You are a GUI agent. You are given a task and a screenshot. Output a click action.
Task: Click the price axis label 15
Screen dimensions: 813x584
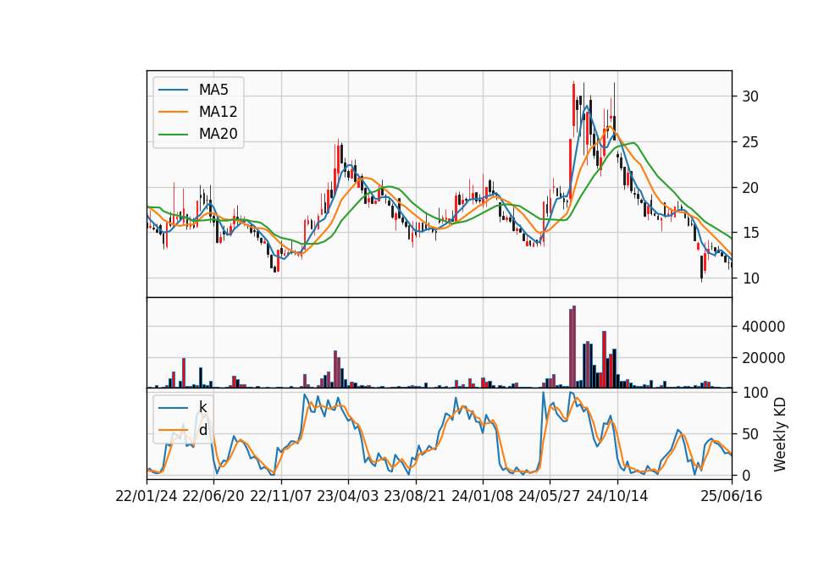[x=750, y=234]
